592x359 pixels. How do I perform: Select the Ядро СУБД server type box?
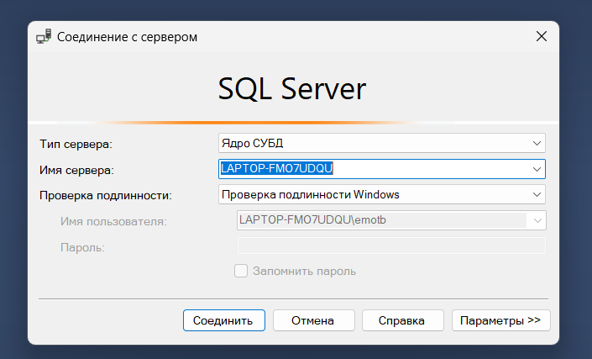382,143
